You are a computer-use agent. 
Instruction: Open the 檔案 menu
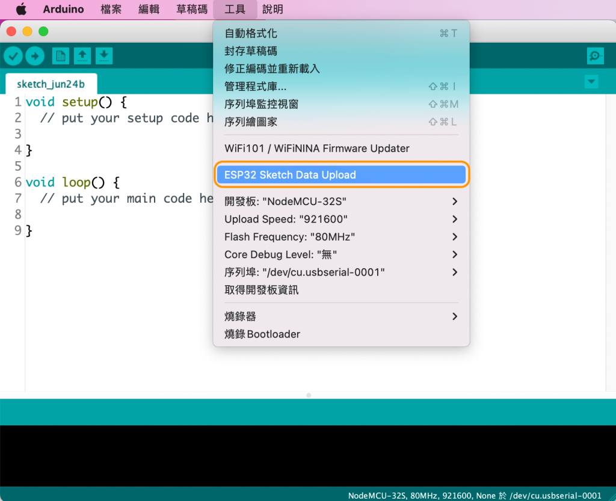coord(111,9)
